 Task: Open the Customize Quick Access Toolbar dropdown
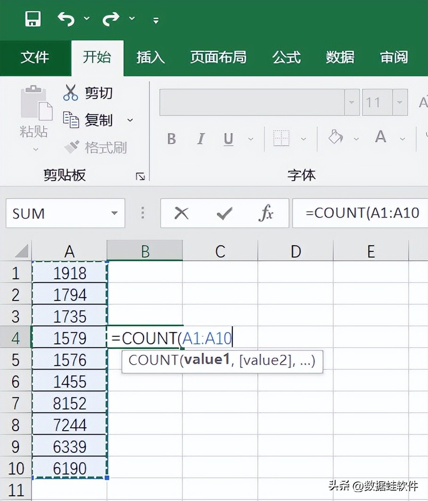click(156, 20)
